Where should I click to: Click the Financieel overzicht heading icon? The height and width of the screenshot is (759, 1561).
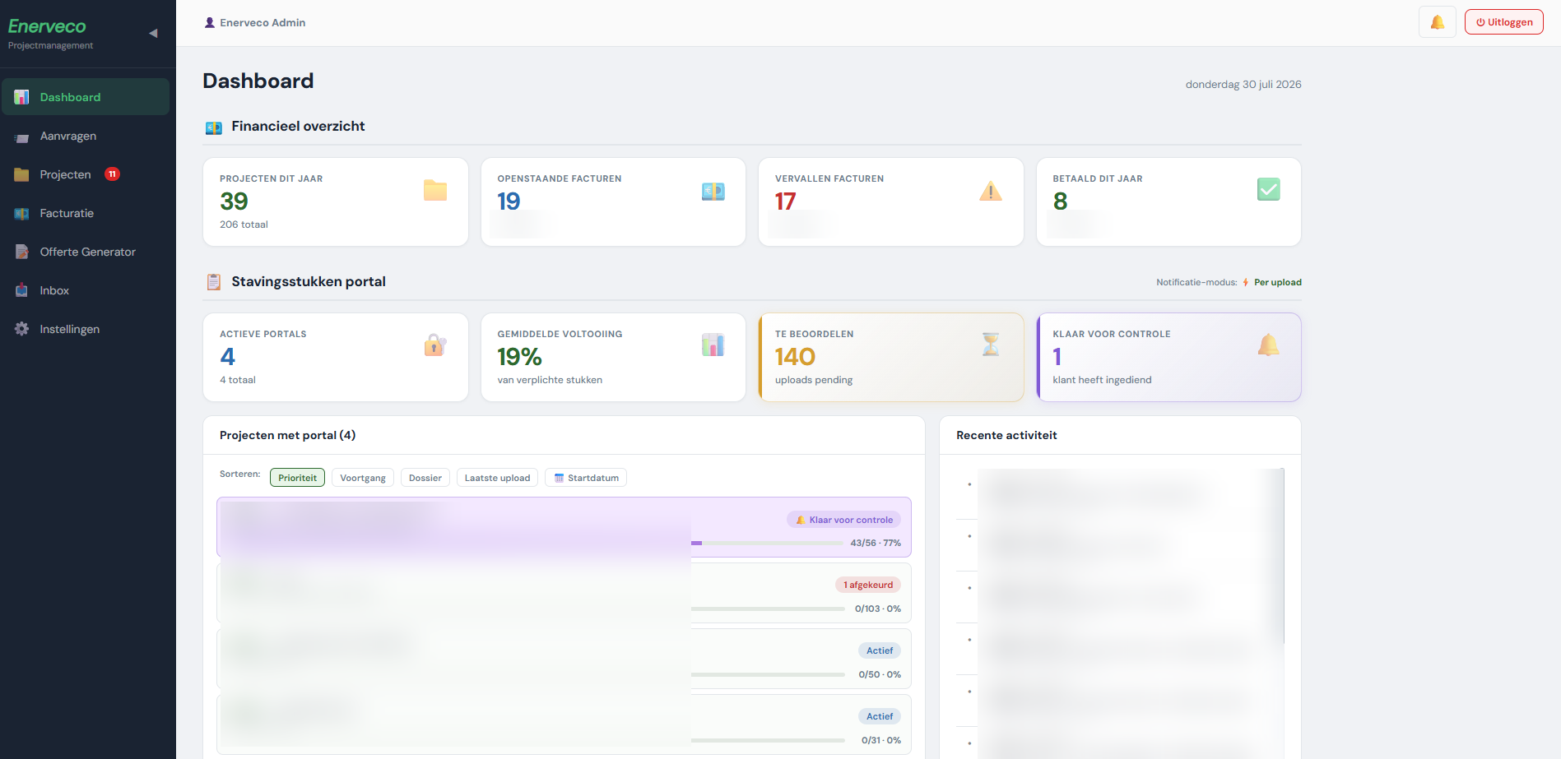214,127
